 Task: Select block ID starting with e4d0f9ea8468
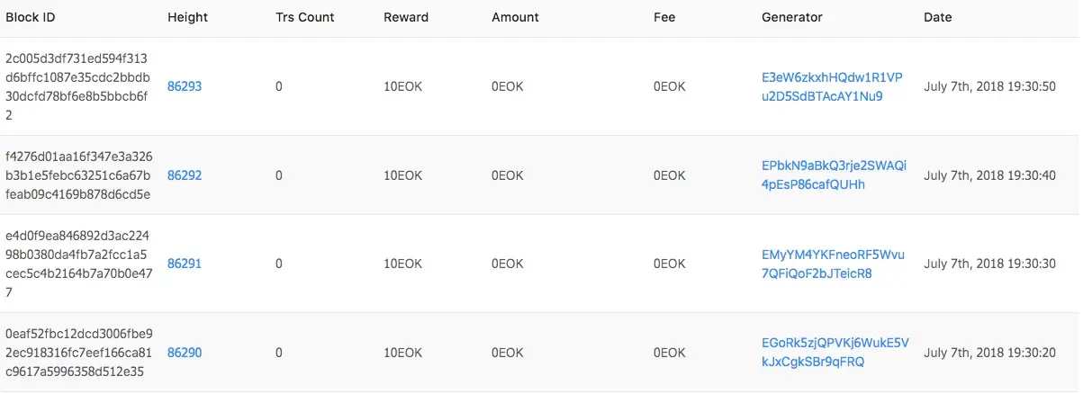(79, 264)
